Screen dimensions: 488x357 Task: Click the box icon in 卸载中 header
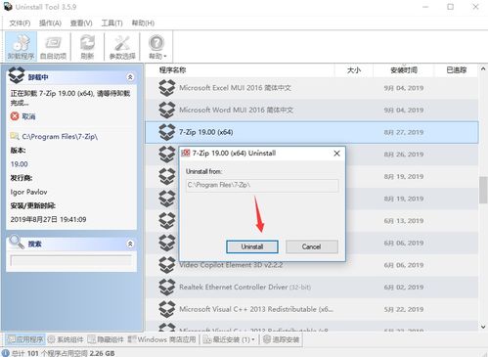pos(17,75)
